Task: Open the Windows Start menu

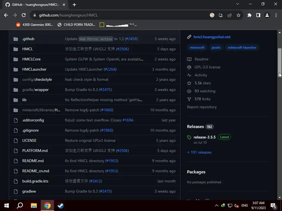Action: pos(7,206)
